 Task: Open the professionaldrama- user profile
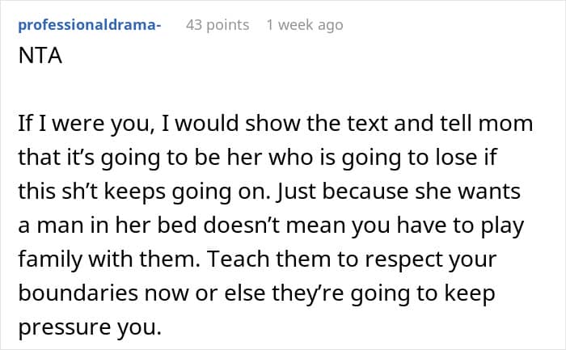coord(90,25)
